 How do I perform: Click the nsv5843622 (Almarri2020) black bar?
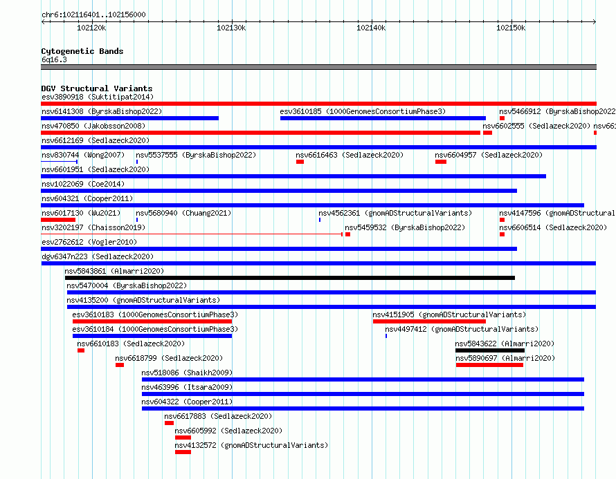490,350
